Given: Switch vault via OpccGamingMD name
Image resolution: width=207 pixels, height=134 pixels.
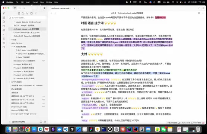Looking at the screenshot, I should pos(19,122).
